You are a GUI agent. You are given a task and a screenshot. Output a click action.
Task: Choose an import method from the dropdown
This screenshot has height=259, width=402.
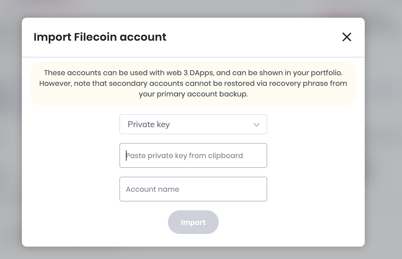click(x=193, y=124)
